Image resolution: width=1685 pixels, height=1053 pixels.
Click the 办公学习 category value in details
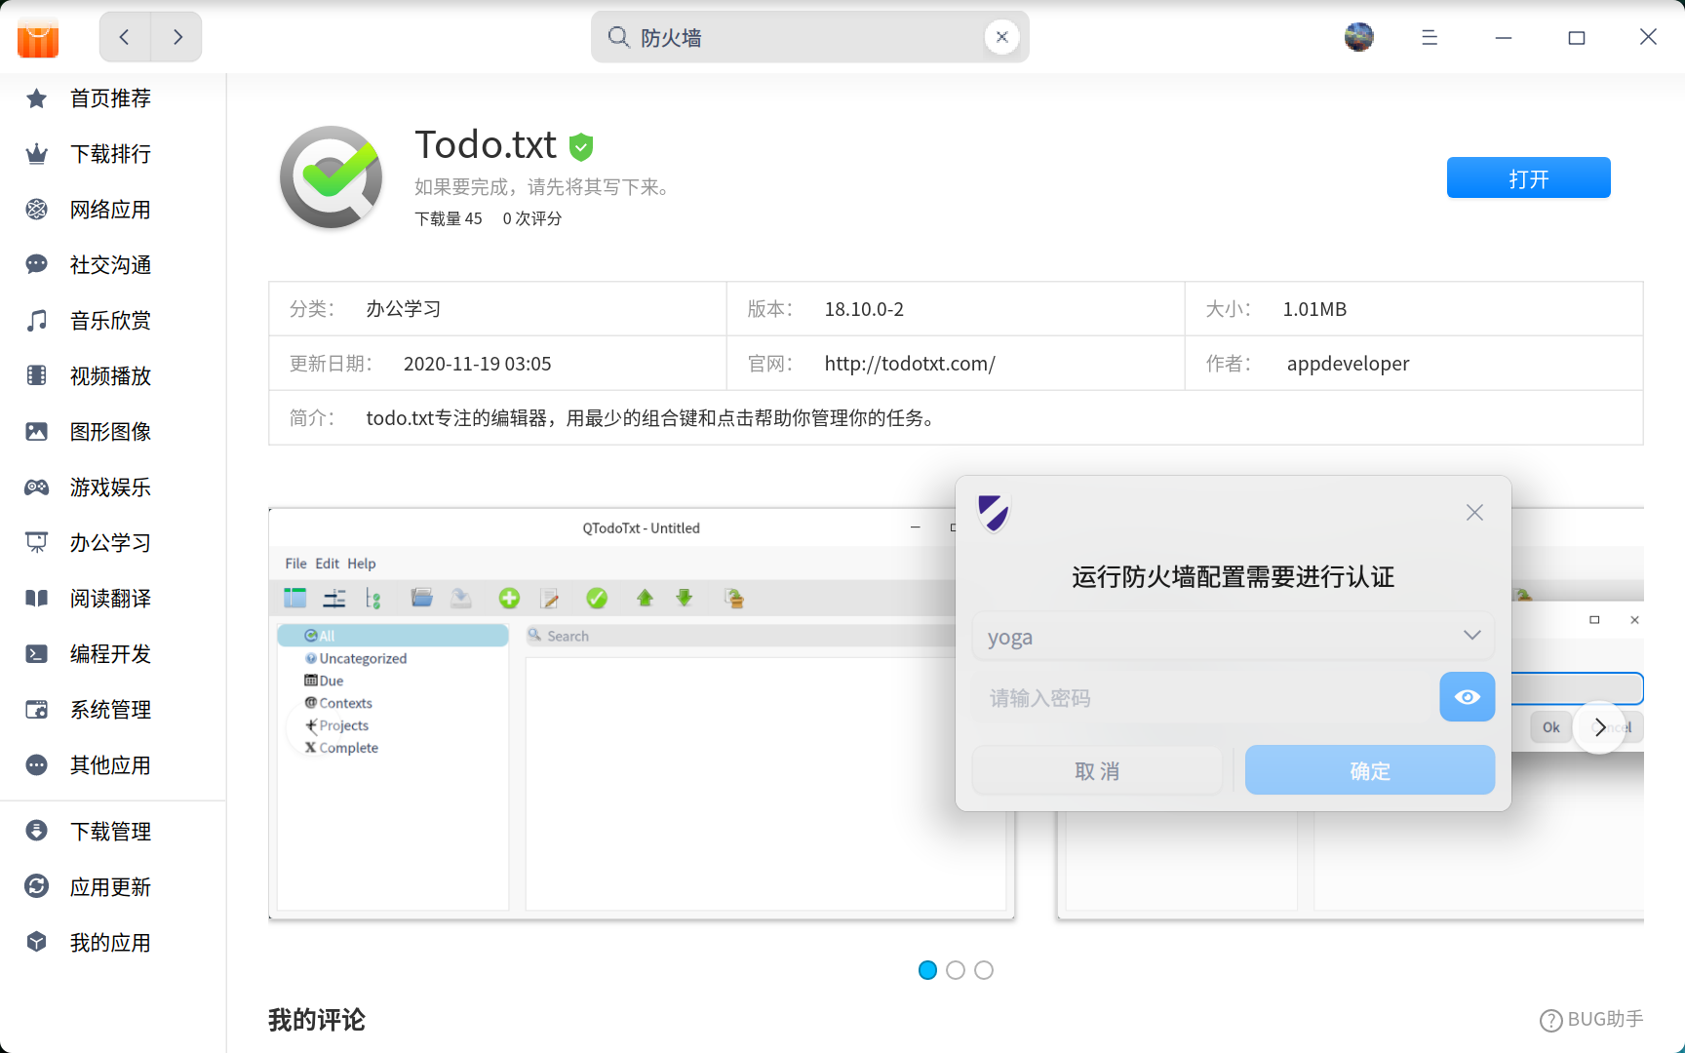point(404,309)
